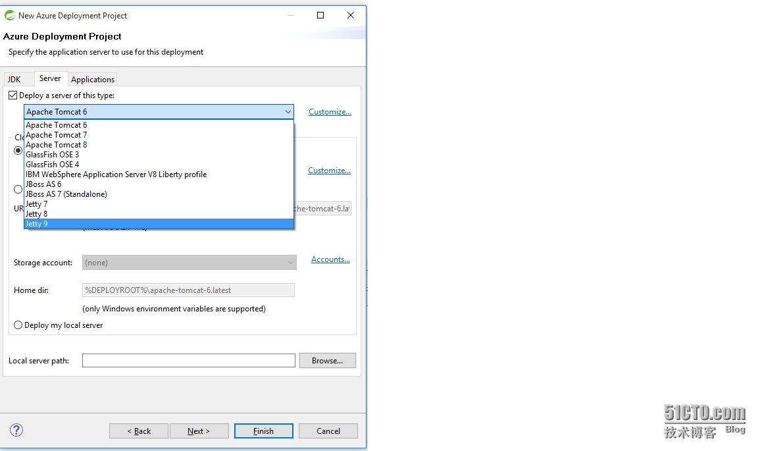
Task: Open the Storage account dropdown
Action: point(189,262)
